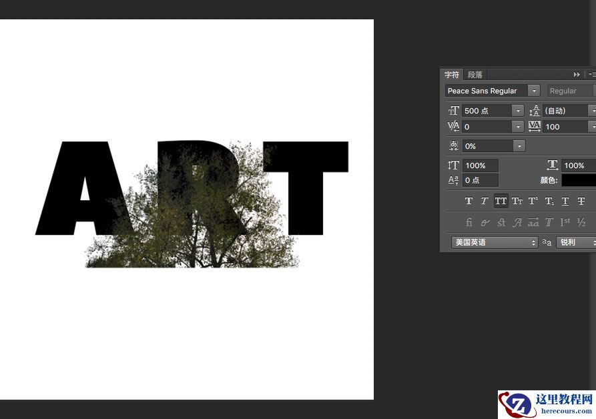The height and width of the screenshot is (419, 596).
Task: Open the 锐利 anti-aliasing selector
Action: point(576,242)
